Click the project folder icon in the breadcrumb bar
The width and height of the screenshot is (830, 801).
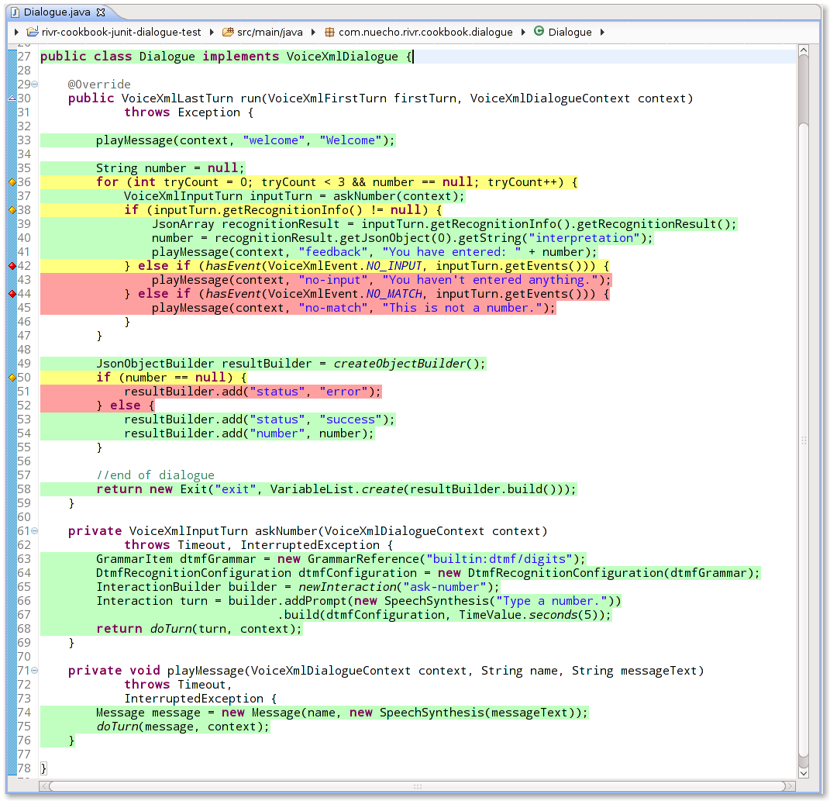(x=32, y=31)
